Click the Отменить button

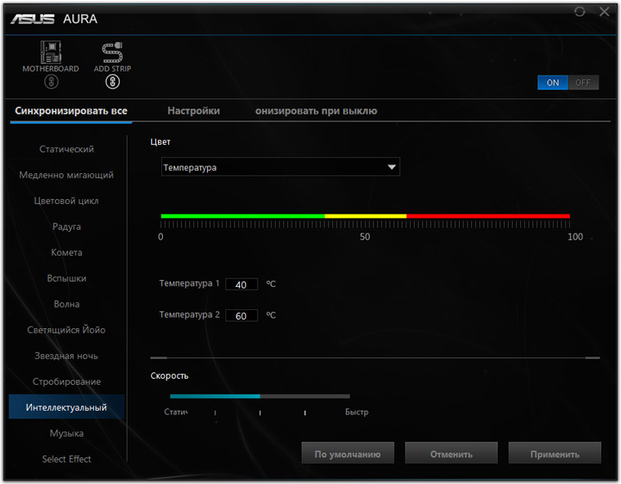451,454
